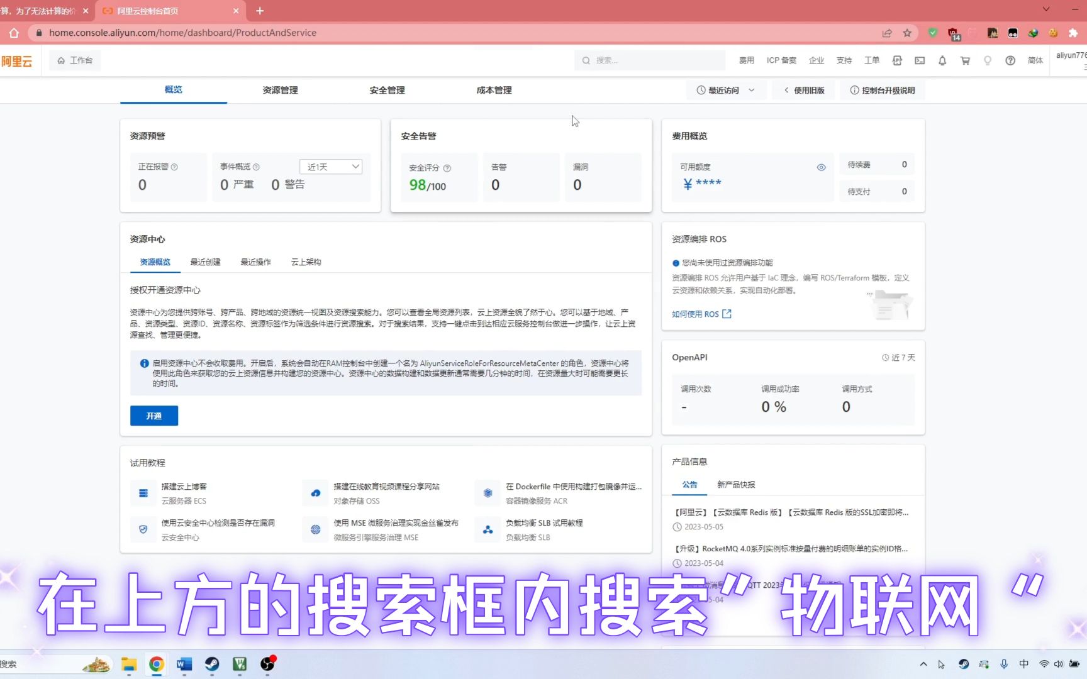Switch language via 简体 button
This screenshot has height=679, width=1087.
pyautogui.click(x=1035, y=60)
